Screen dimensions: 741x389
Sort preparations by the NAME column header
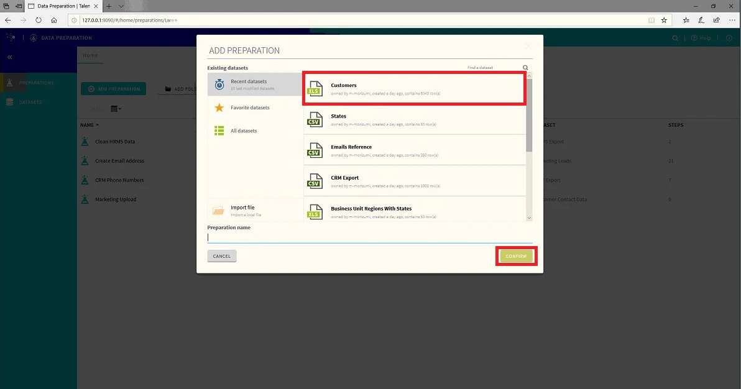coord(90,125)
